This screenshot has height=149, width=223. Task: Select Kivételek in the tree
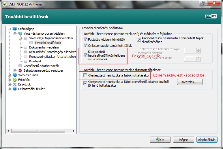click(35, 61)
